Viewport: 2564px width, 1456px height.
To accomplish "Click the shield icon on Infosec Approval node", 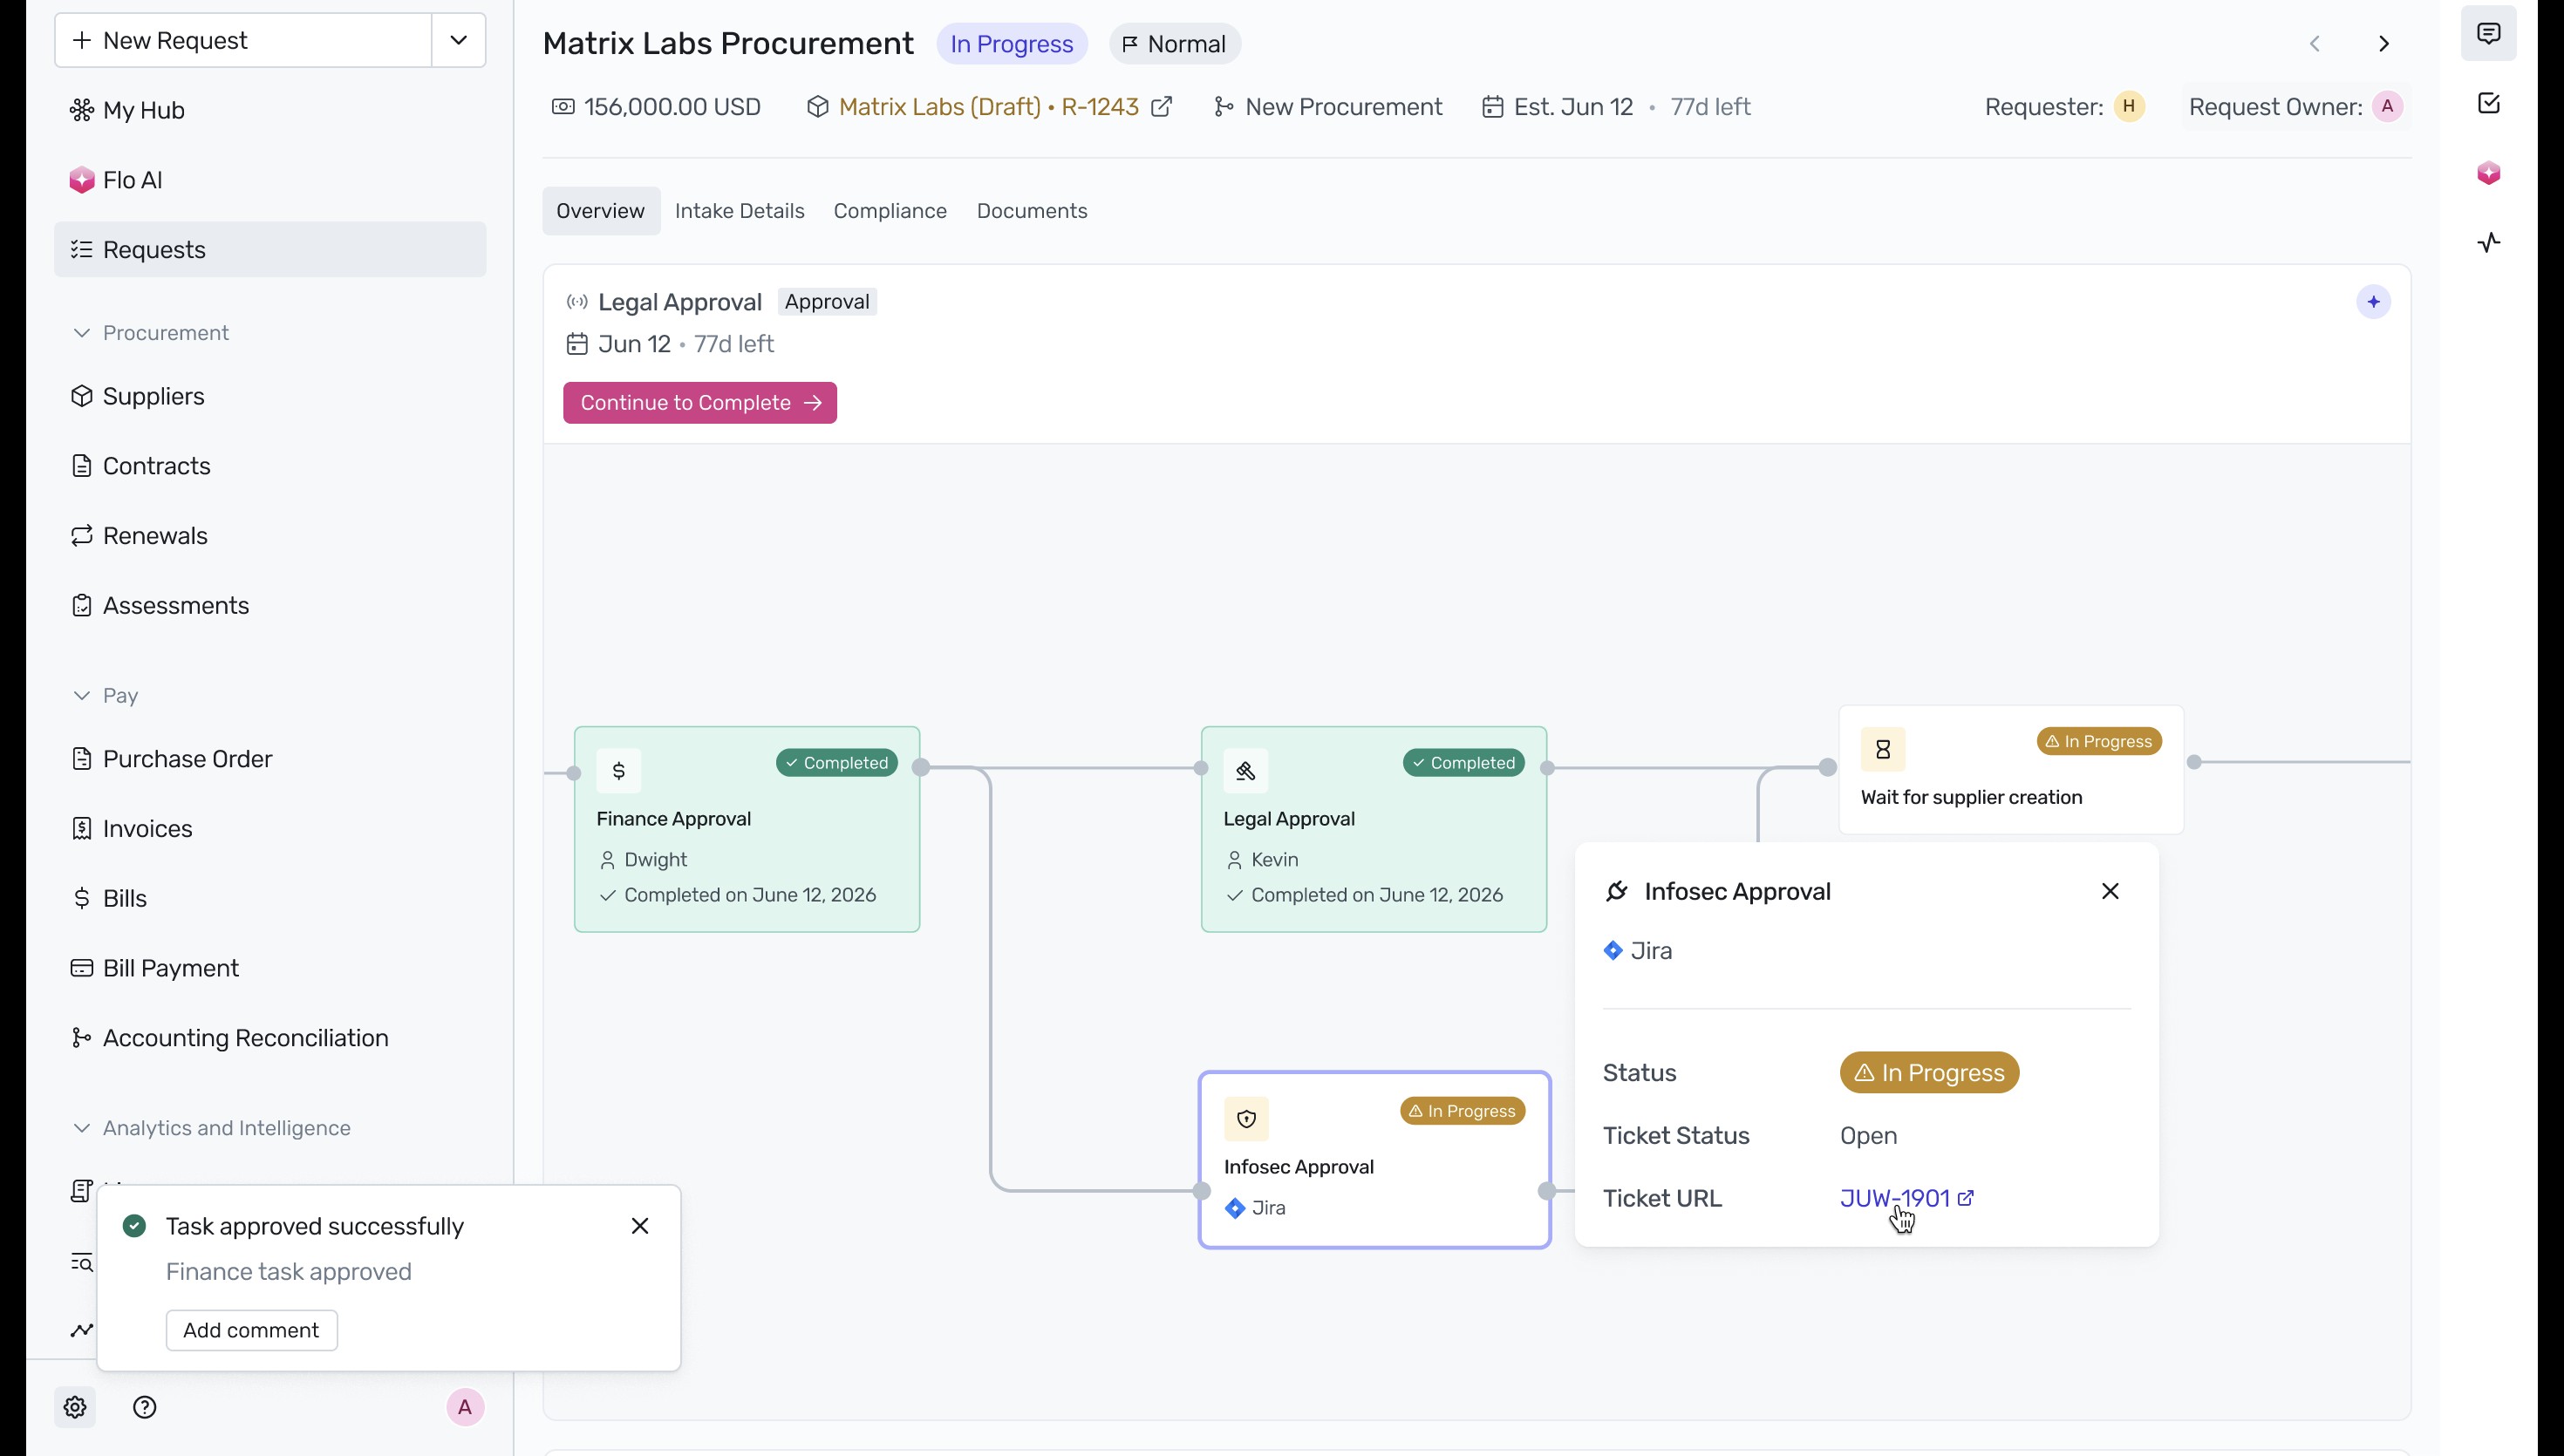I will pyautogui.click(x=1246, y=1119).
